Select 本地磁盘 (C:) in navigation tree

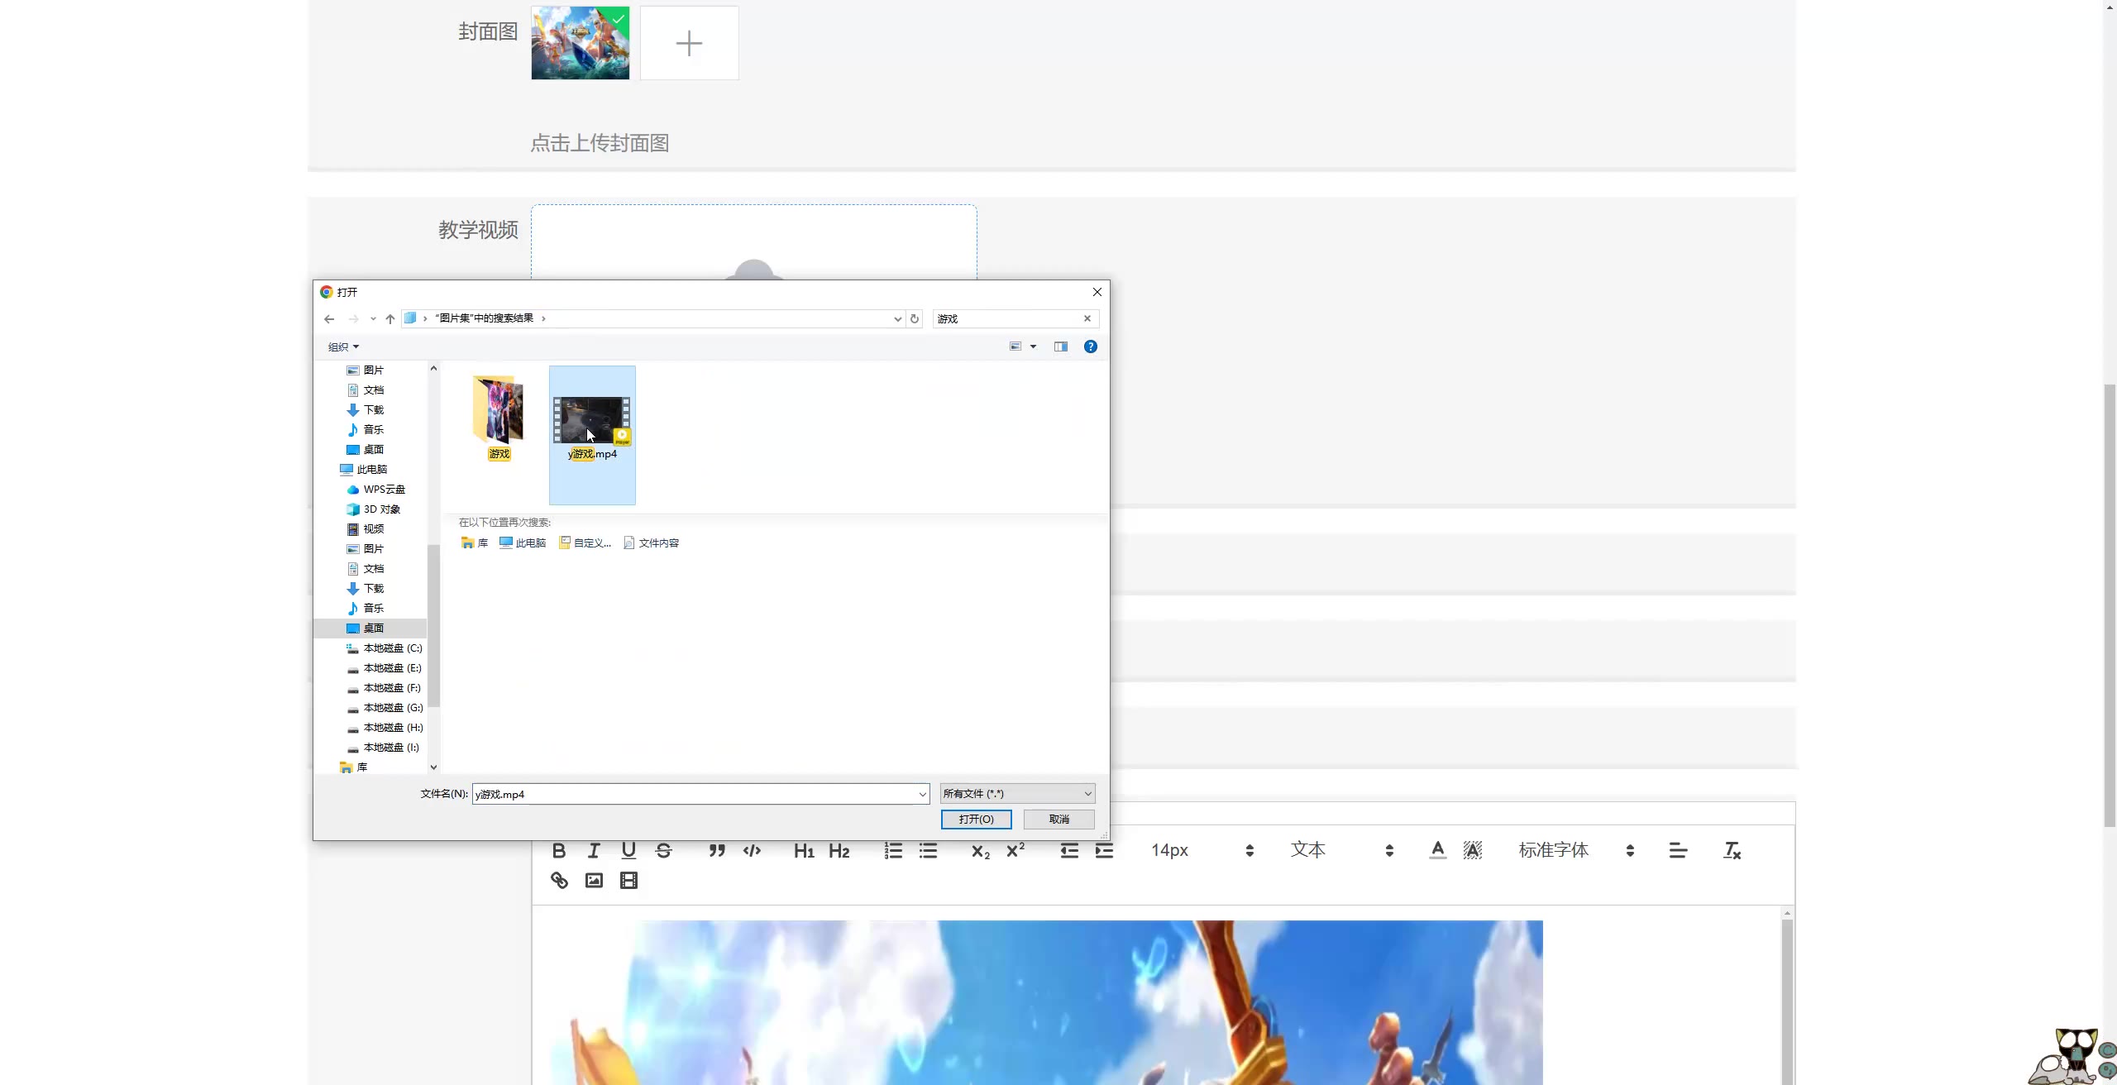[x=392, y=648]
